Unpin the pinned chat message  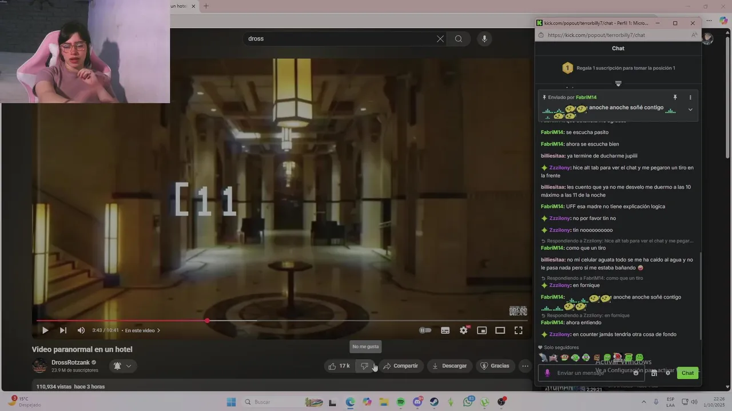tap(675, 98)
